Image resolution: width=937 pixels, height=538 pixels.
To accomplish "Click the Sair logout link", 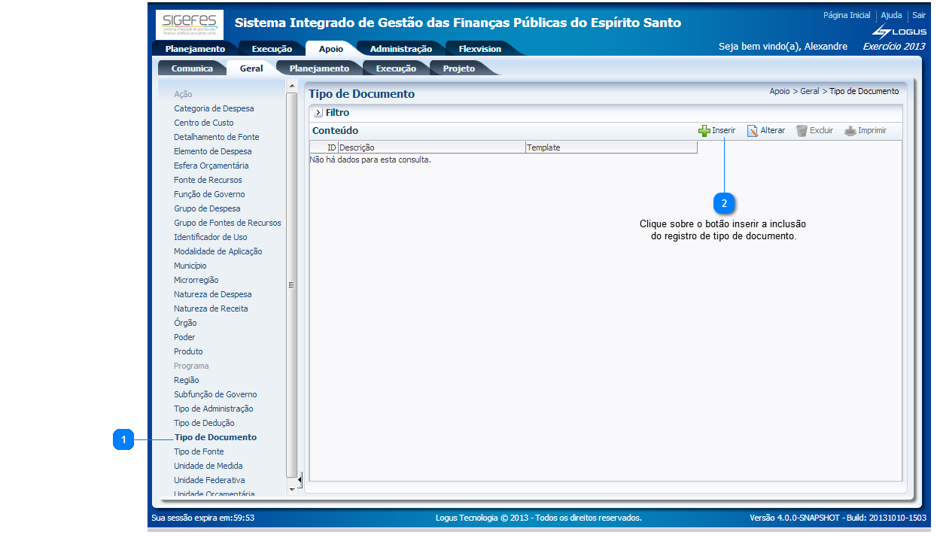I will pyautogui.click(x=919, y=15).
